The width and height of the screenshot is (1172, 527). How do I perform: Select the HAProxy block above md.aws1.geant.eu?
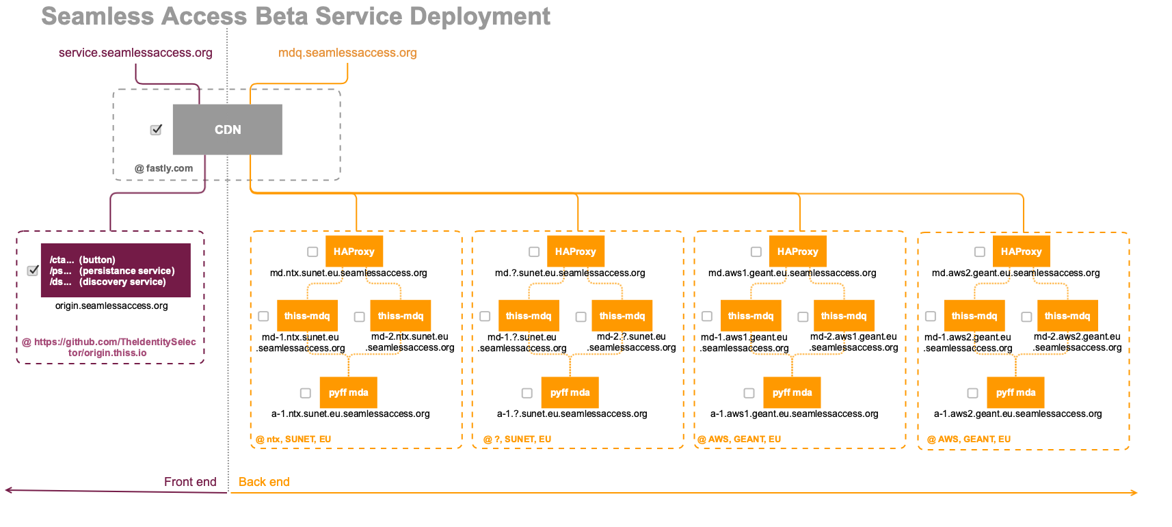[x=798, y=252]
